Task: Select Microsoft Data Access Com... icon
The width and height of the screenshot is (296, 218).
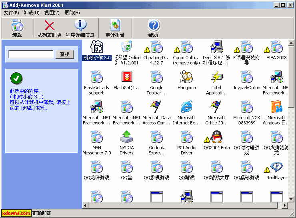Action: 156,107
